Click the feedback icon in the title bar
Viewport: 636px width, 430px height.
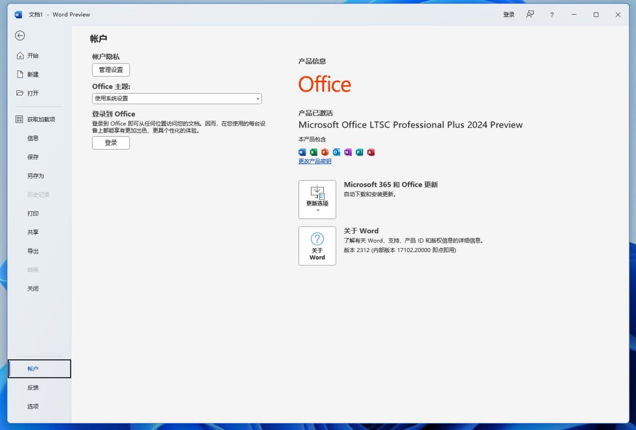pos(529,14)
